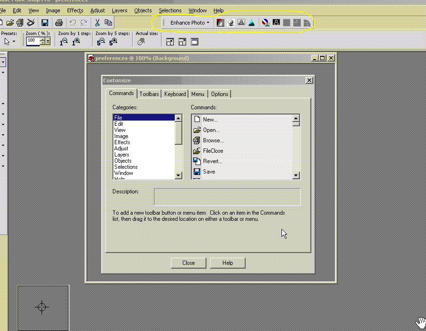
Task: Click the zoom percent spinner arrows
Action: pos(43,41)
